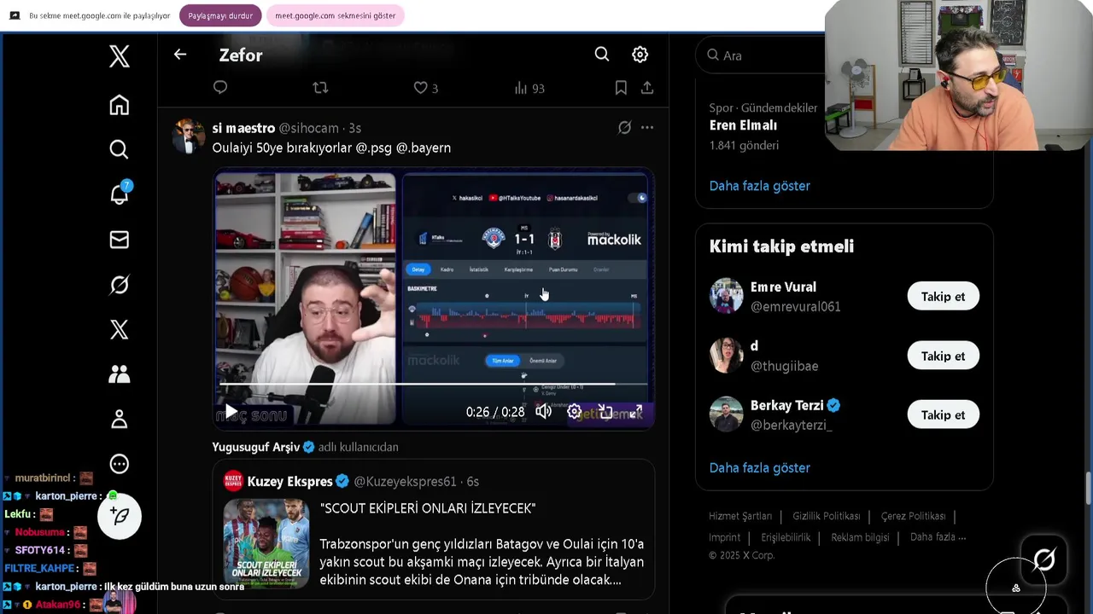Repost the top post
Screen dimensions: 1093x614
point(320,87)
